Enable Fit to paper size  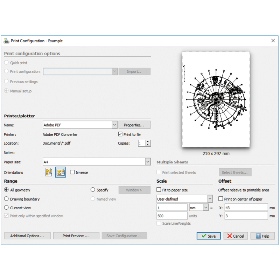[x=159, y=190]
